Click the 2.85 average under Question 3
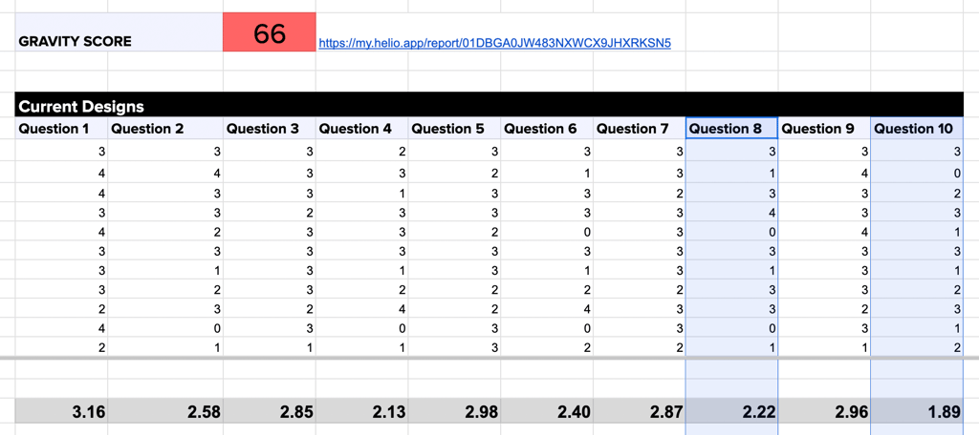The image size is (979, 435). coord(269,411)
